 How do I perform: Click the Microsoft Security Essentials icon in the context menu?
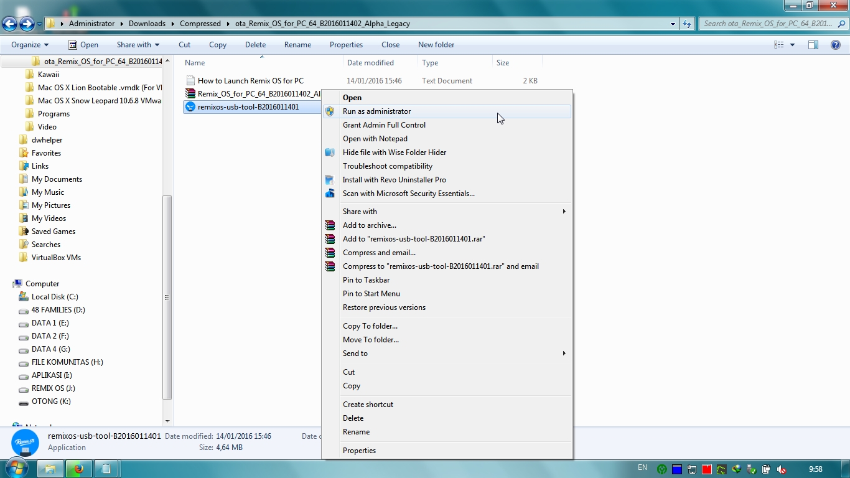point(330,194)
